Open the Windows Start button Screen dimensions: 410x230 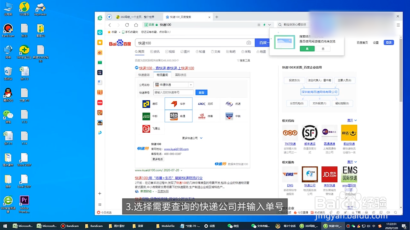(5, 226)
